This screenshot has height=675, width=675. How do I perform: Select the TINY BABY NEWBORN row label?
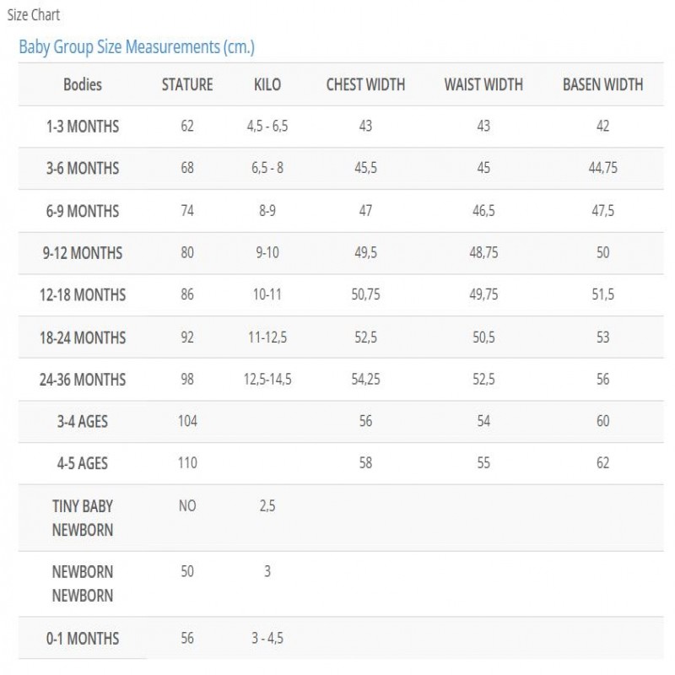[x=83, y=518]
